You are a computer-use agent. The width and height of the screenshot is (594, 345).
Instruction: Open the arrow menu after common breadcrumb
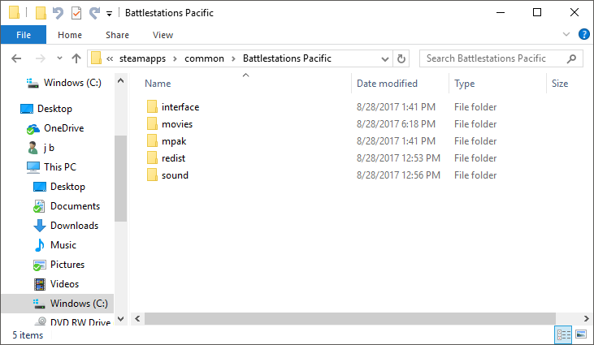pos(233,58)
